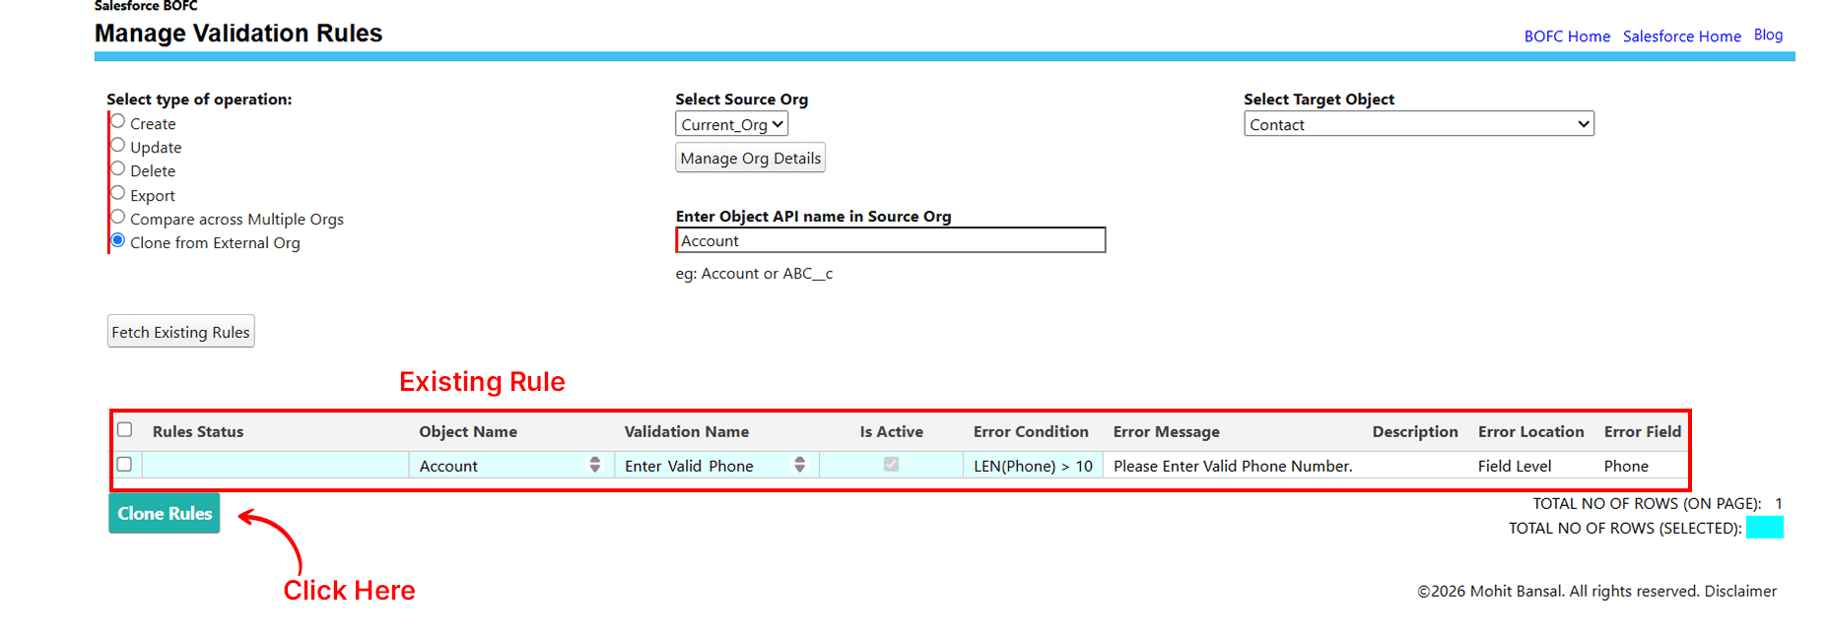Click the Rules Status column header

[x=198, y=431]
